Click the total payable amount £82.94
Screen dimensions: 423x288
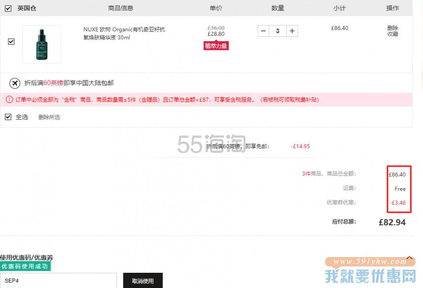[392, 222]
